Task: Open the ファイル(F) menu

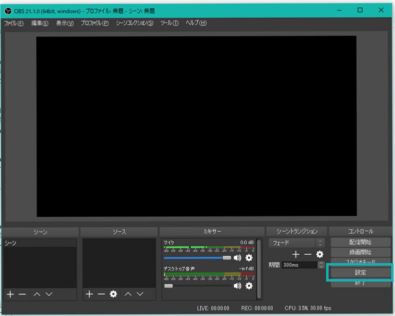Action: tap(14, 23)
